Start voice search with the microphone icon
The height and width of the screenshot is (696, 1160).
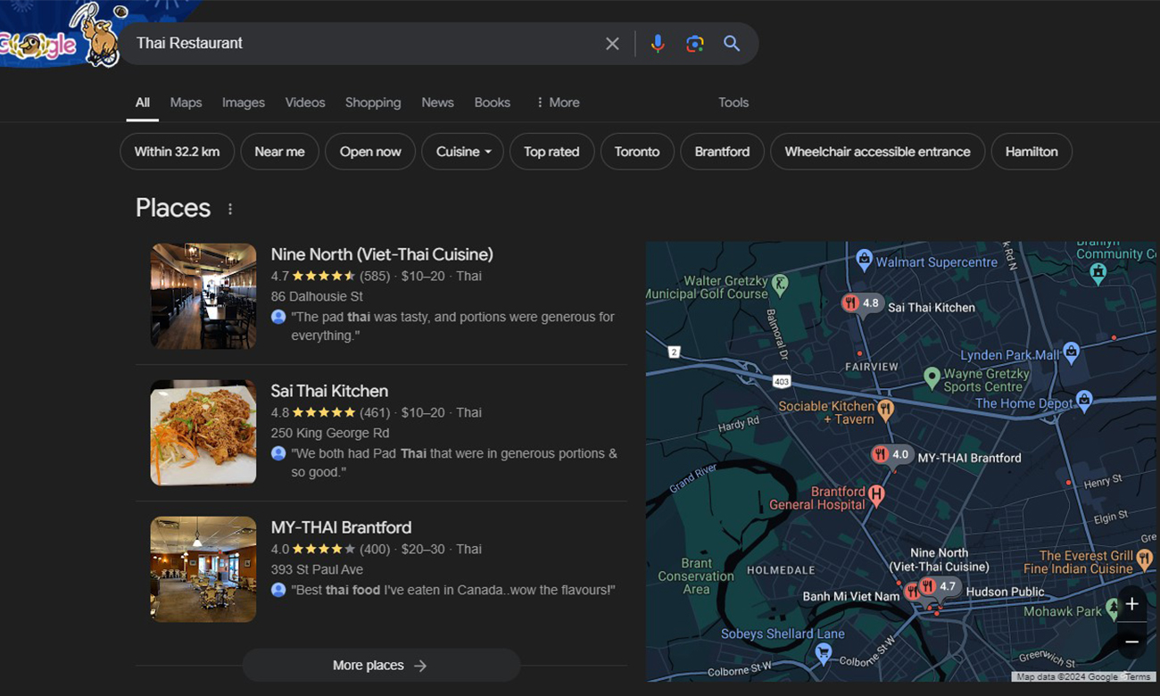pos(658,44)
